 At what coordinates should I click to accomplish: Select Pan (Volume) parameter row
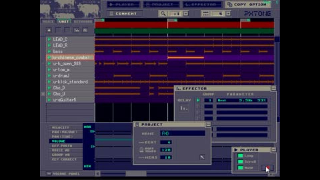pos(66,132)
